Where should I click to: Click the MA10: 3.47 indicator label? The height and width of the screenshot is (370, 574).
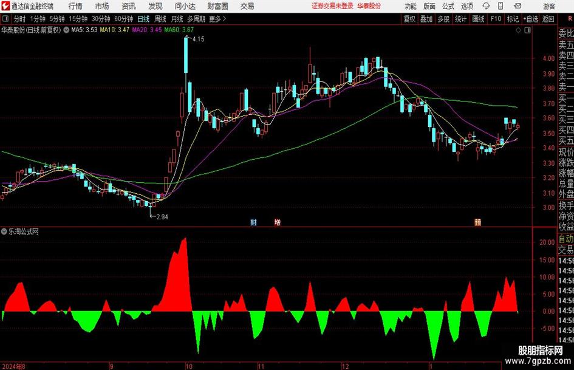pyautogui.click(x=115, y=30)
